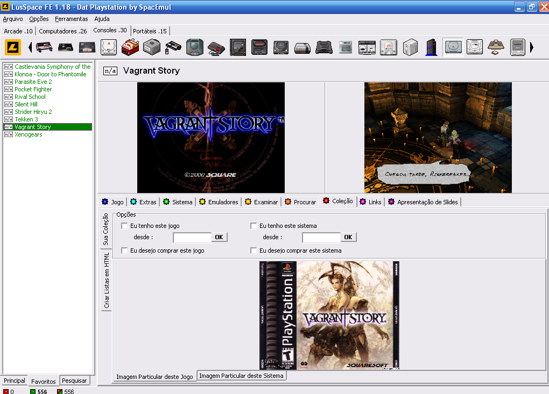This screenshot has width=549, height=394.
Task: Switch to the Portáteis .15 tab
Action: pos(150,31)
